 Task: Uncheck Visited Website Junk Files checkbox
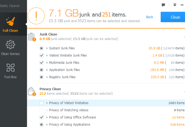click(41, 55)
